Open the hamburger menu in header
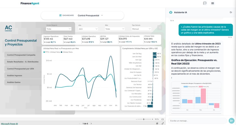 click(213, 3)
